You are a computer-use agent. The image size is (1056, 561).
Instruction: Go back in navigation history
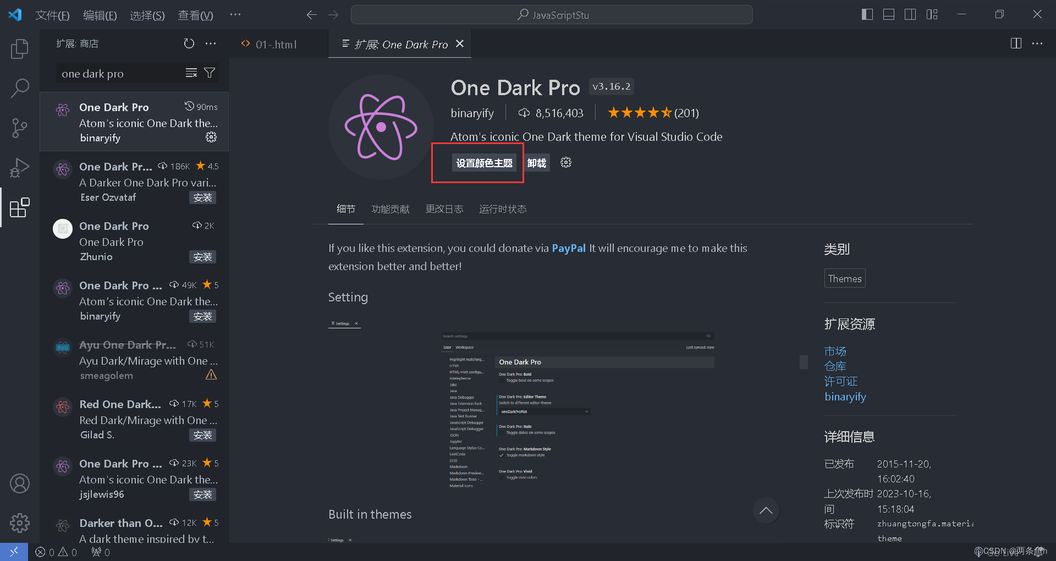[x=311, y=15]
